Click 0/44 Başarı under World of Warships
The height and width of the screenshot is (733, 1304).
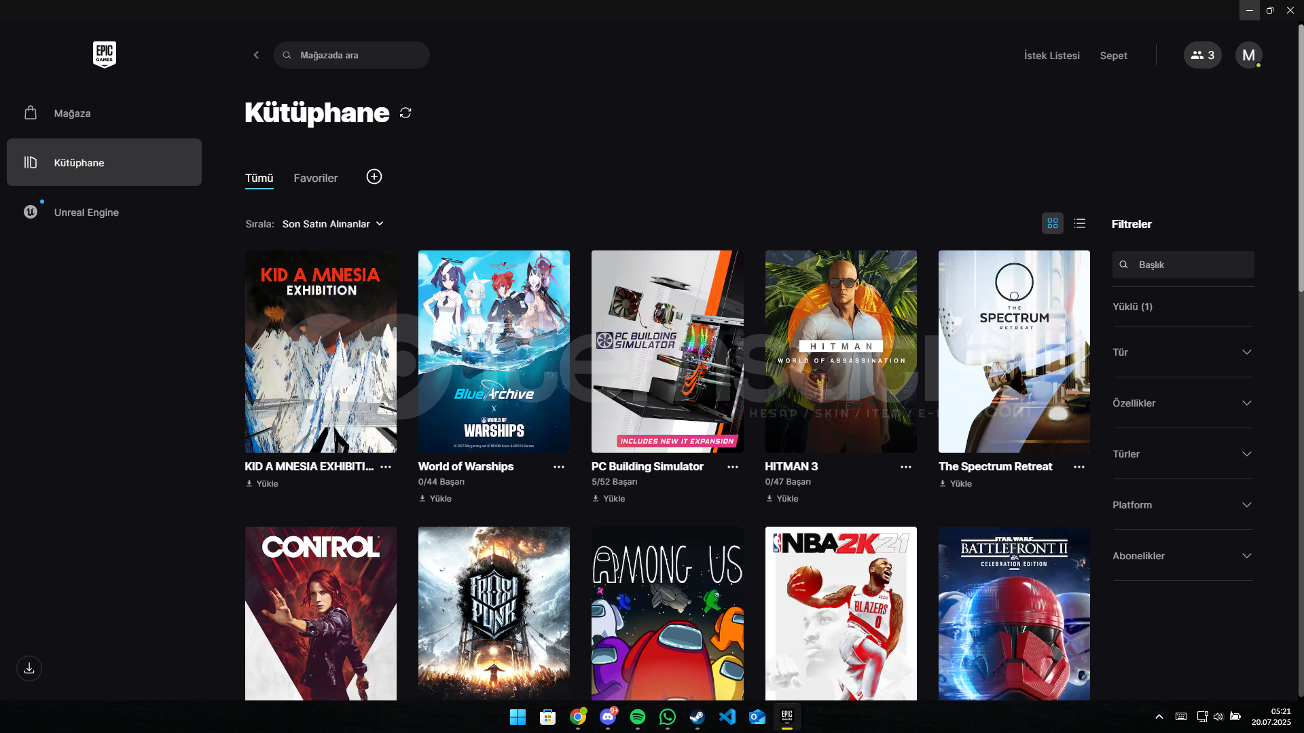click(441, 482)
